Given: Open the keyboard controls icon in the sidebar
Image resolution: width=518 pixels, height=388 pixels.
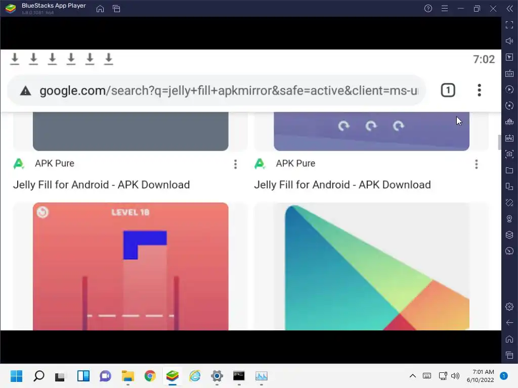Looking at the screenshot, I should 509,73.
